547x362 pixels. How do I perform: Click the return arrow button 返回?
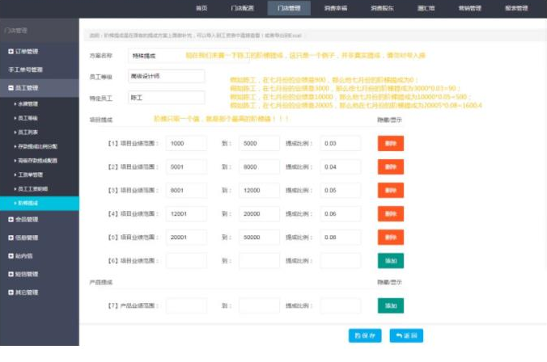coord(405,335)
